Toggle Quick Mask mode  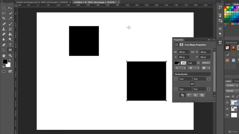pyautogui.click(x=4, y=71)
